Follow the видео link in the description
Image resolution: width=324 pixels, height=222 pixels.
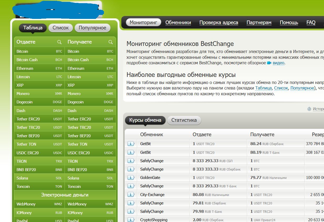coord(279,63)
